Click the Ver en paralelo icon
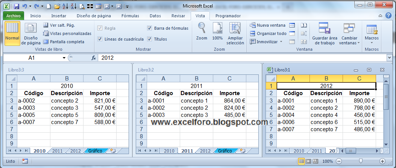Image resolution: width=396 pixels, height=168 pixels. tap(304, 25)
